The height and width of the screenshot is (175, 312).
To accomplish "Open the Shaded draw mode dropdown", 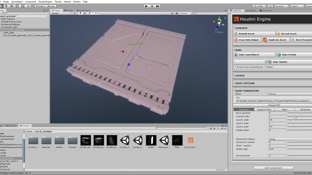I will [x=61, y=13].
